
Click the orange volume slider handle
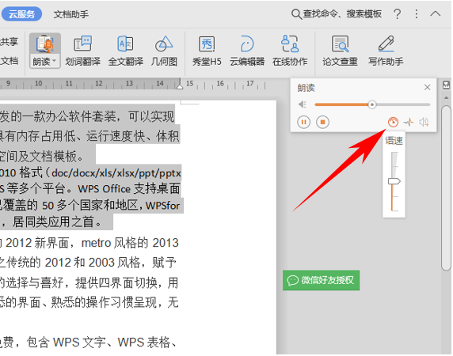tap(372, 104)
